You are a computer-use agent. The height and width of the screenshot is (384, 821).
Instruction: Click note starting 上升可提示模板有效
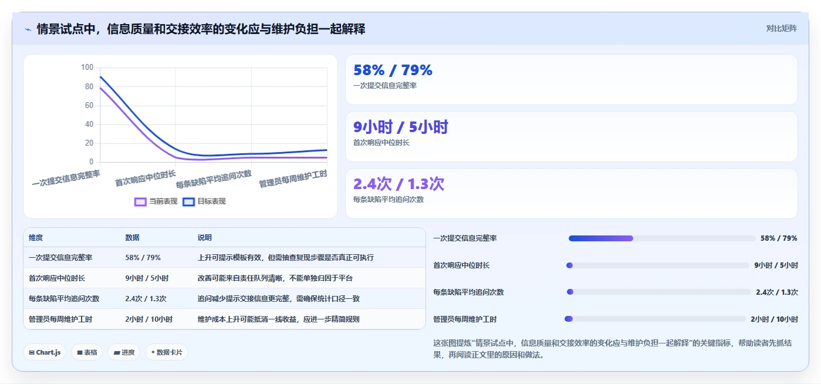point(286,258)
